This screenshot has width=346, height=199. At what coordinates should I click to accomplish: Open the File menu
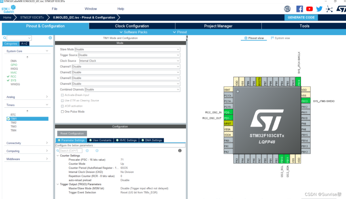point(54,9)
